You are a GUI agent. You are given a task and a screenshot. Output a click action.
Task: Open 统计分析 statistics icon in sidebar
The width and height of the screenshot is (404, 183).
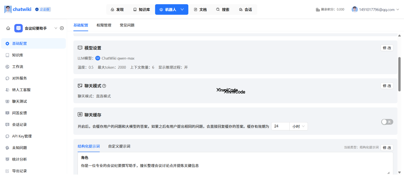click(x=7, y=159)
